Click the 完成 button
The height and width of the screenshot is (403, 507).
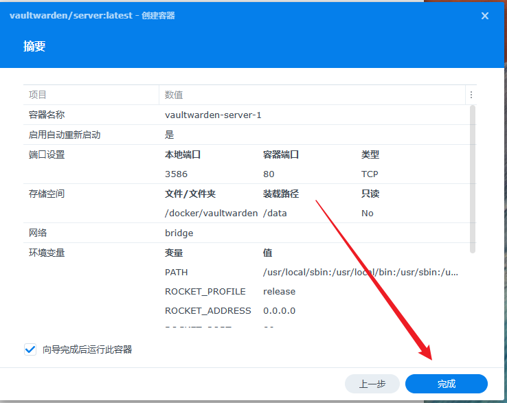[x=446, y=384]
